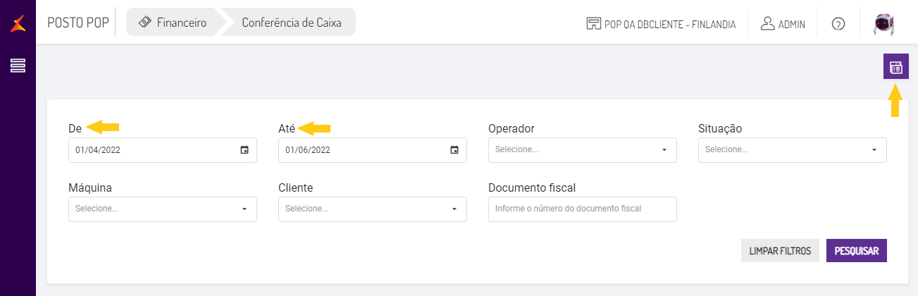
Task: Open calendar picker in Até field
Action: 454,150
